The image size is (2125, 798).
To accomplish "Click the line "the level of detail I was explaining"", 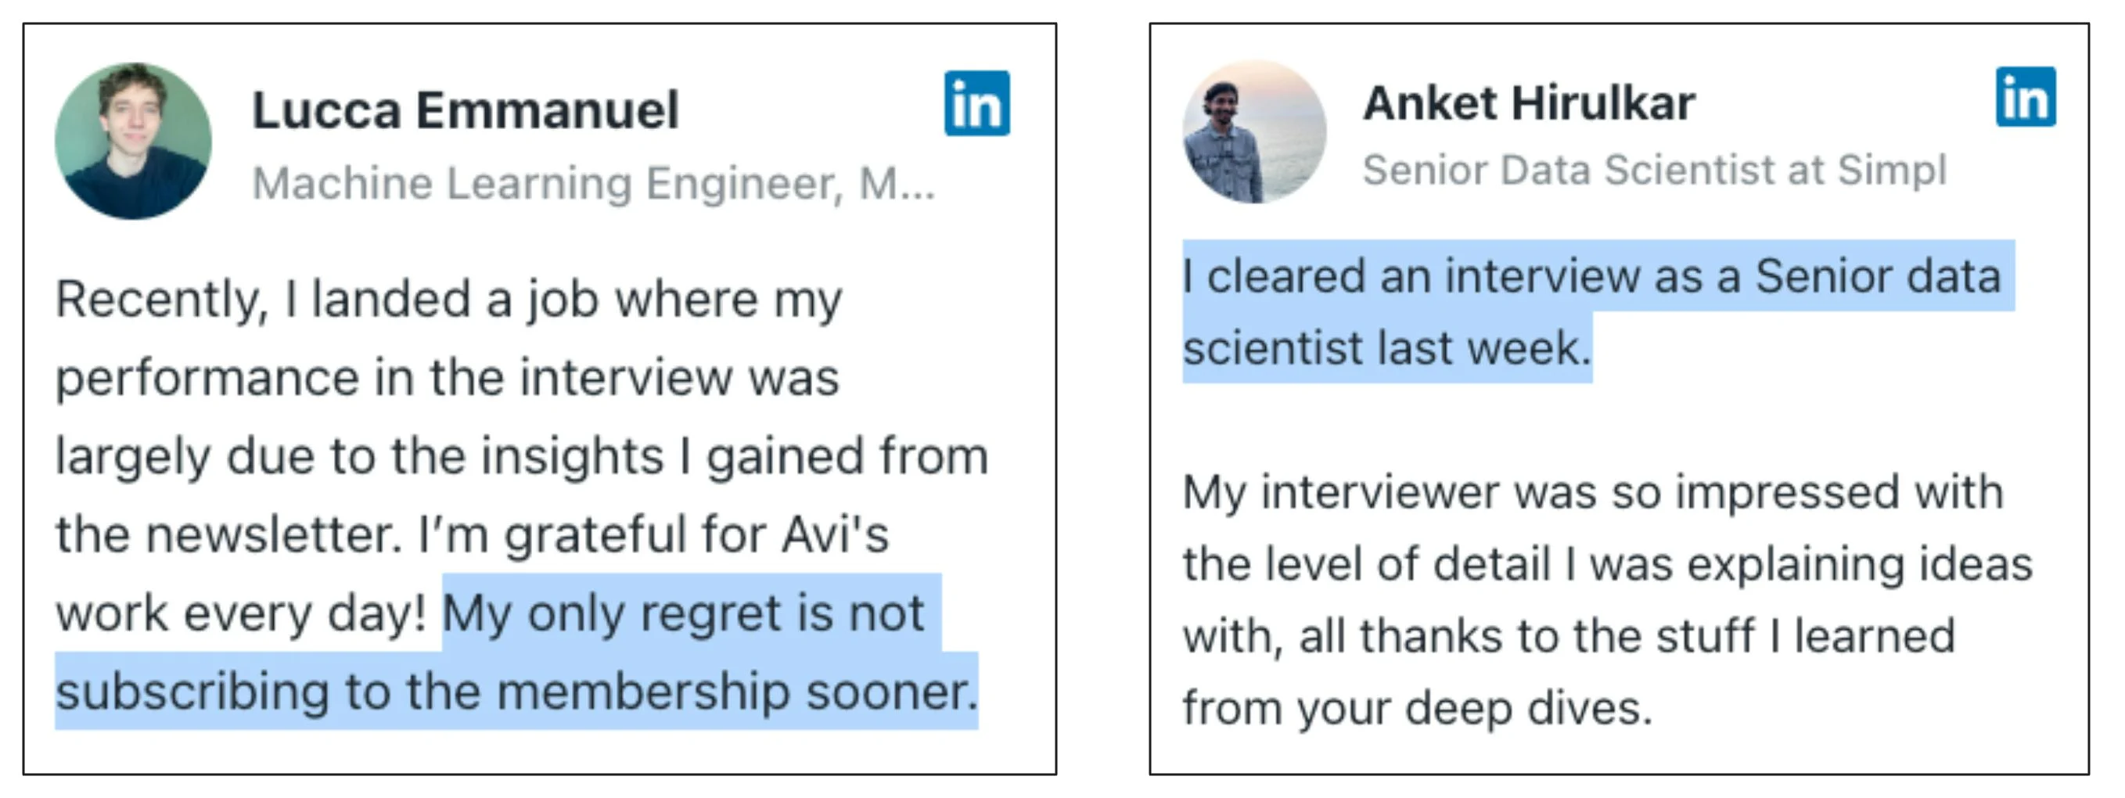I will [x=1608, y=564].
